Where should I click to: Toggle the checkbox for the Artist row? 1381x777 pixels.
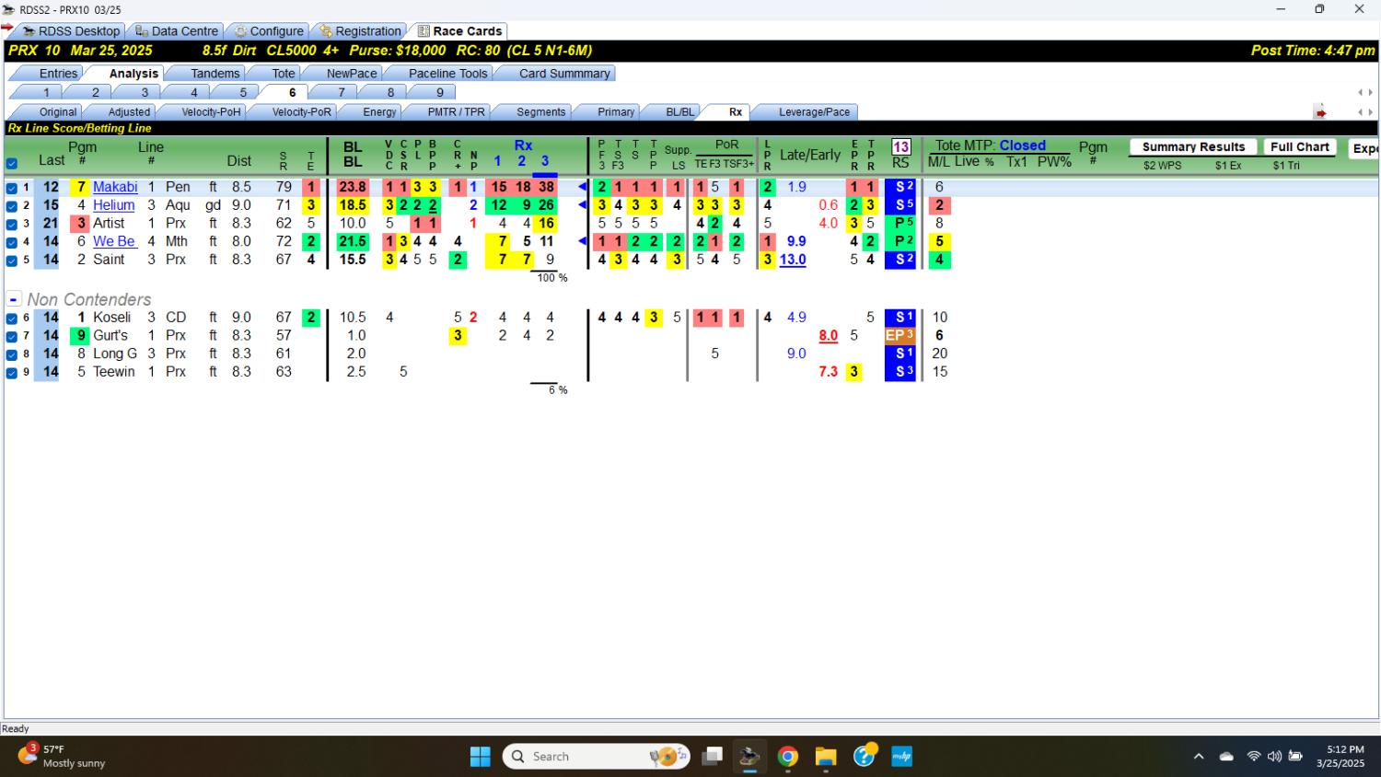click(12, 224)
